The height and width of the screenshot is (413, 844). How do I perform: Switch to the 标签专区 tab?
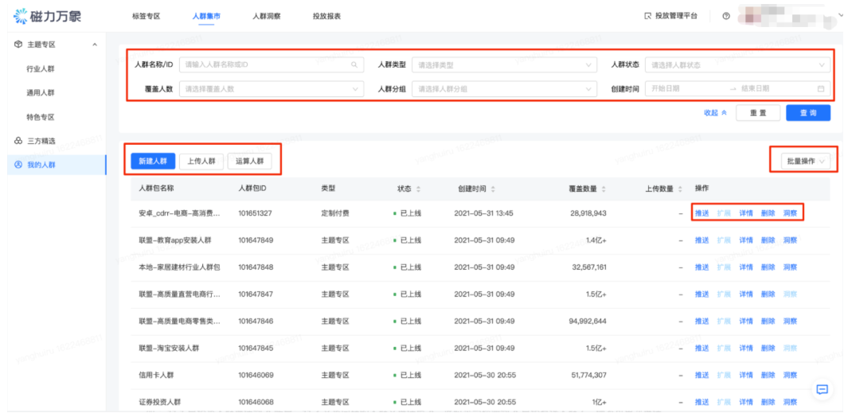146,16
